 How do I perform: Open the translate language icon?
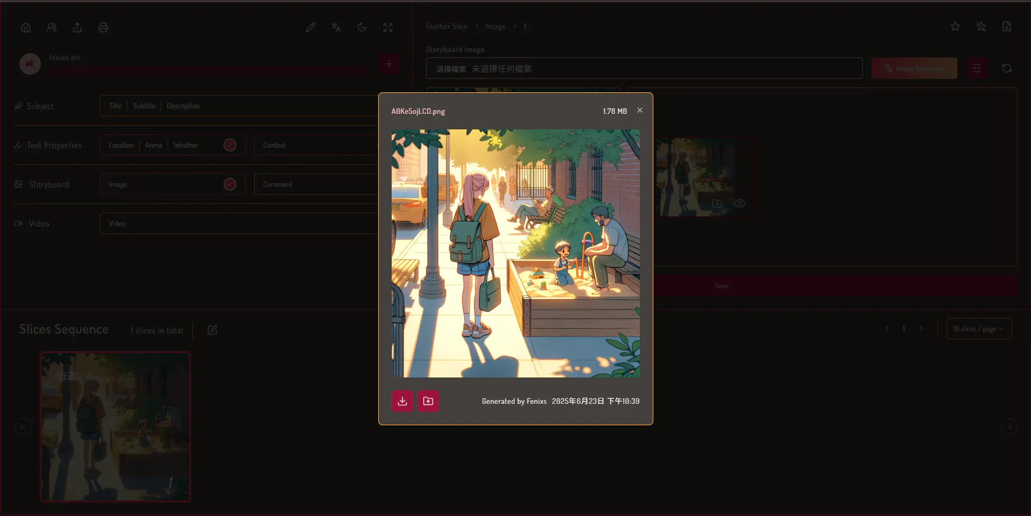[x=336, y=27]
